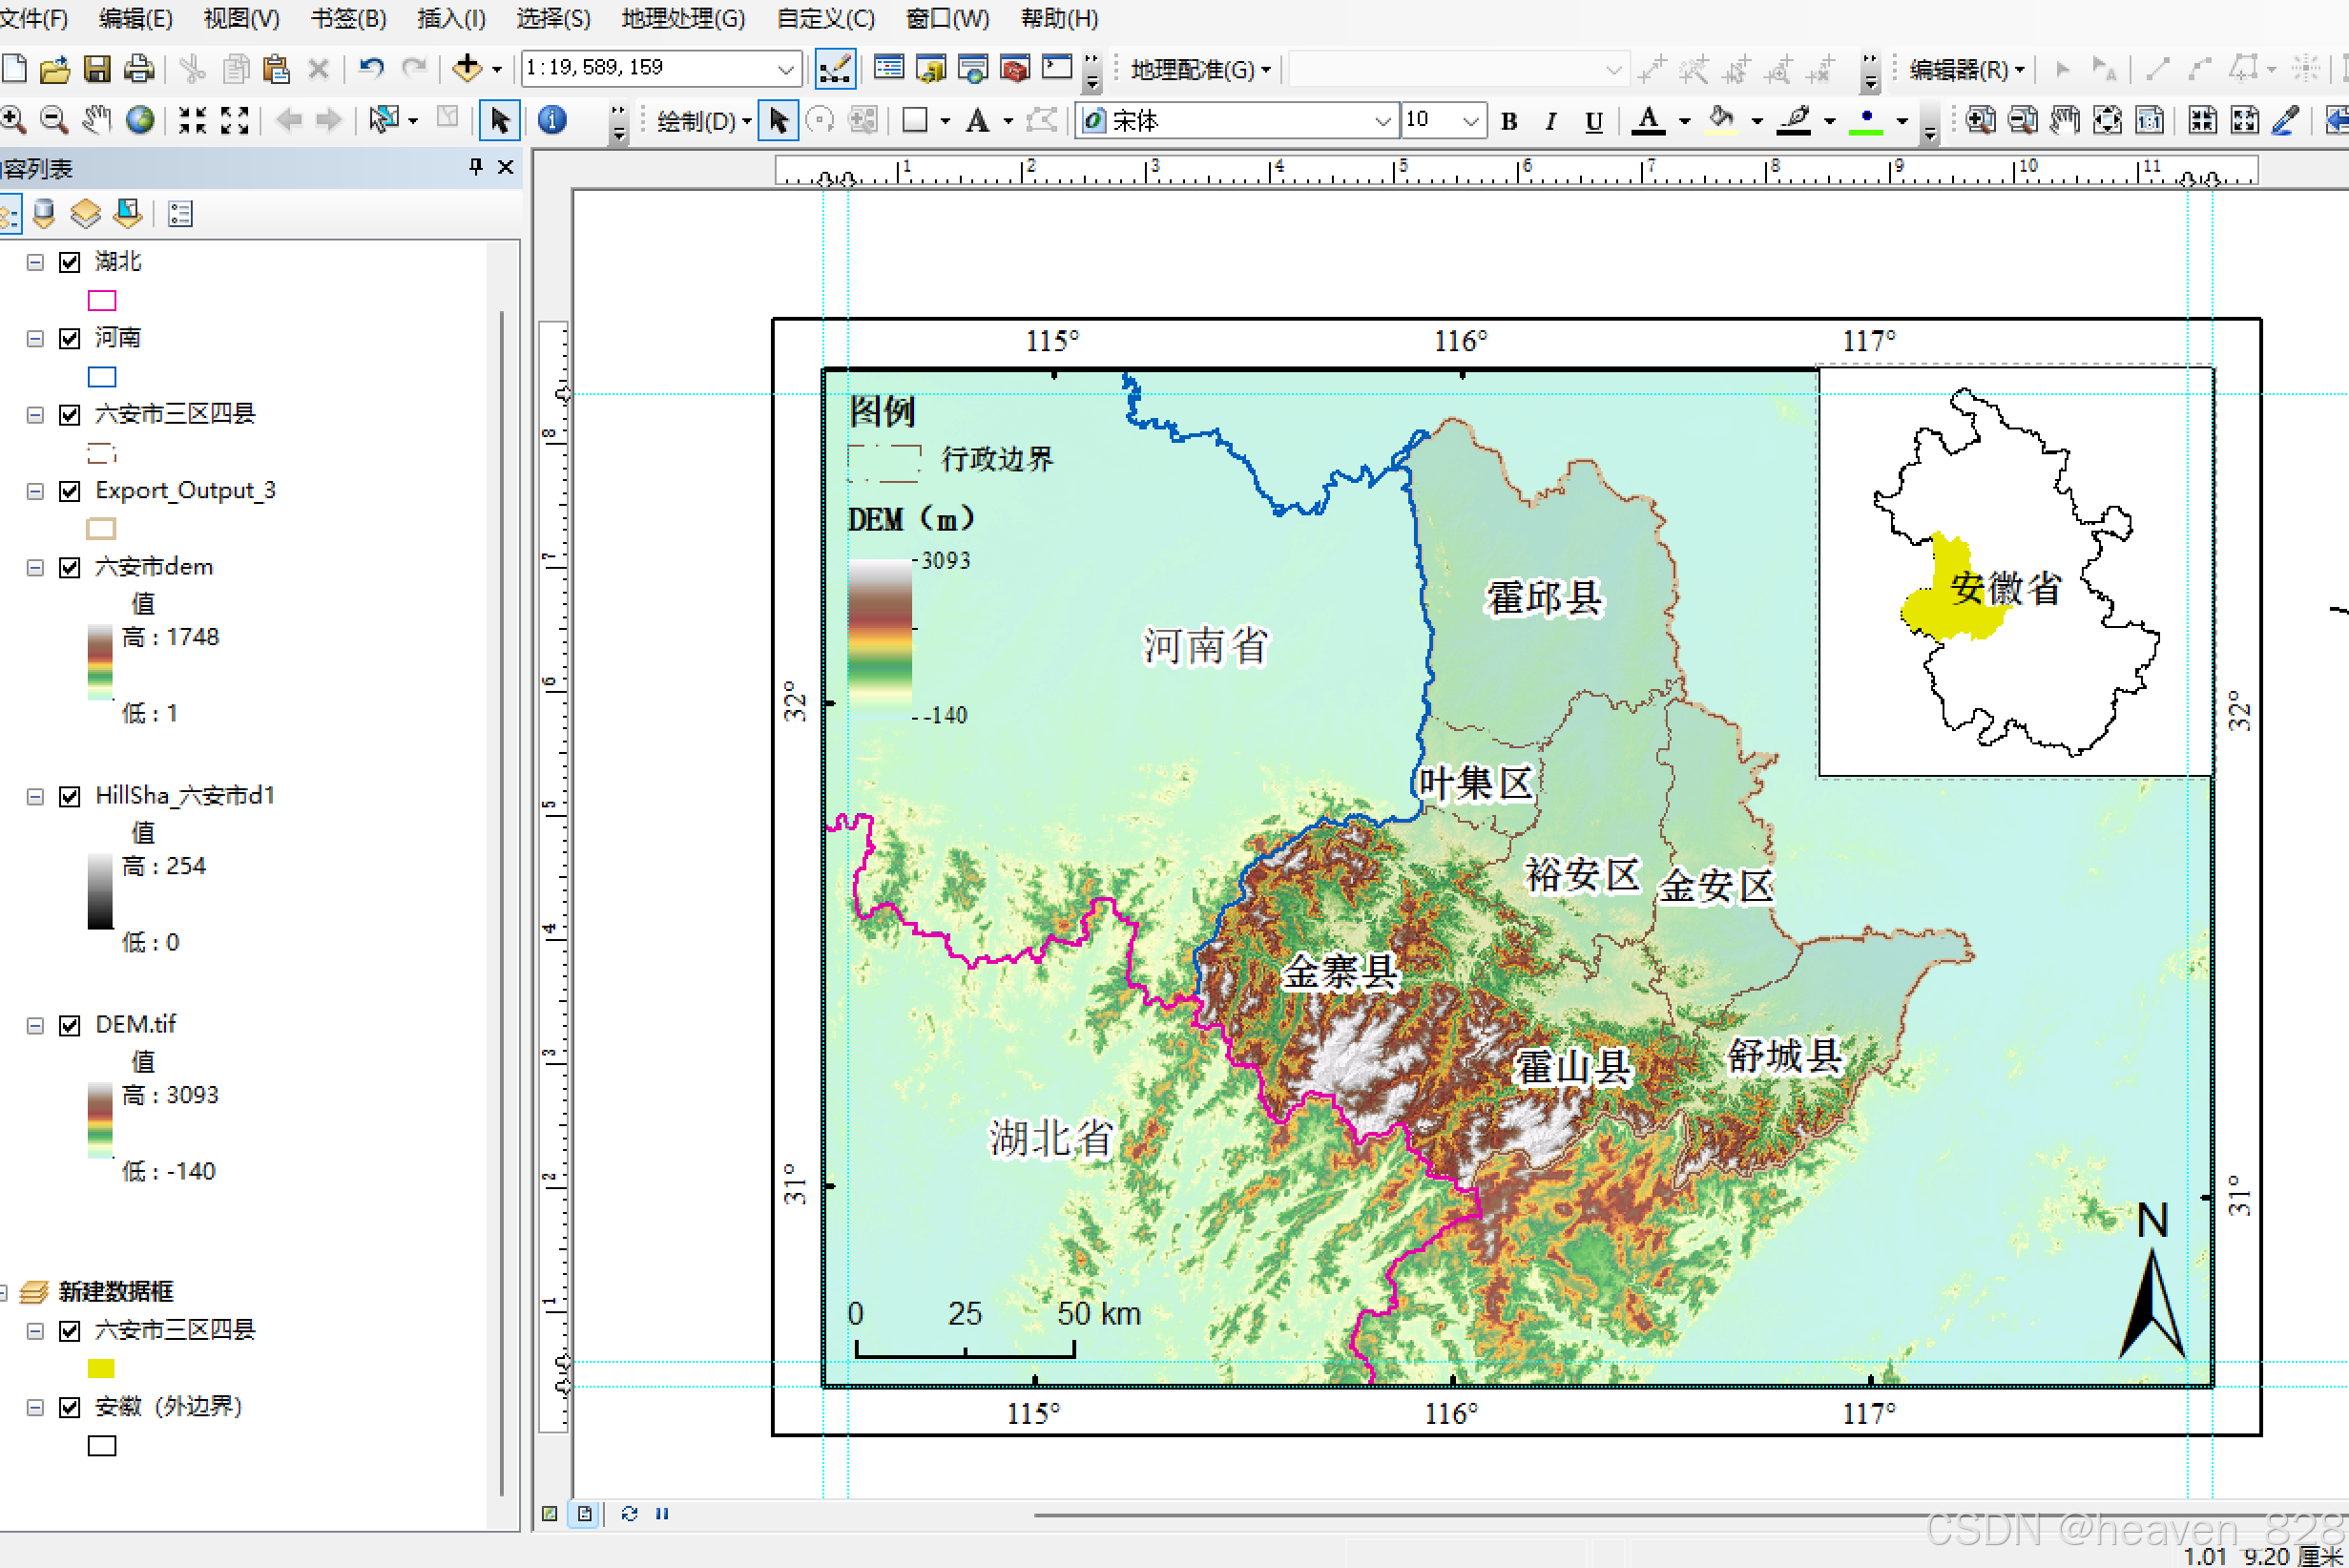This screenshot has width=2349, height=1568.
Task: Uncheck the DEM.tif layer checkbox
Action: coord(70,1026)
